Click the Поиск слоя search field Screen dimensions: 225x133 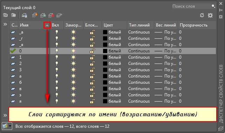(192, 6)
